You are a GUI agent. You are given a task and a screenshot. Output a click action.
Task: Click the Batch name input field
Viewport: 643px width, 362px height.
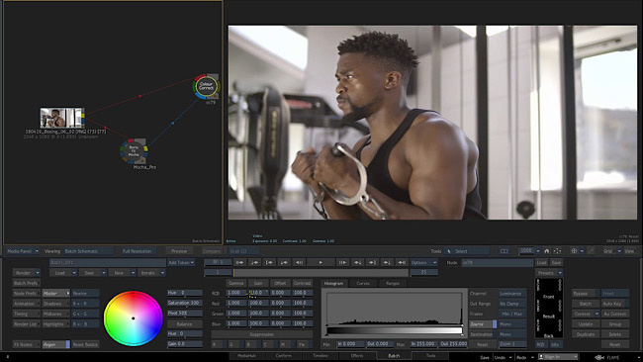pos(108,262)
